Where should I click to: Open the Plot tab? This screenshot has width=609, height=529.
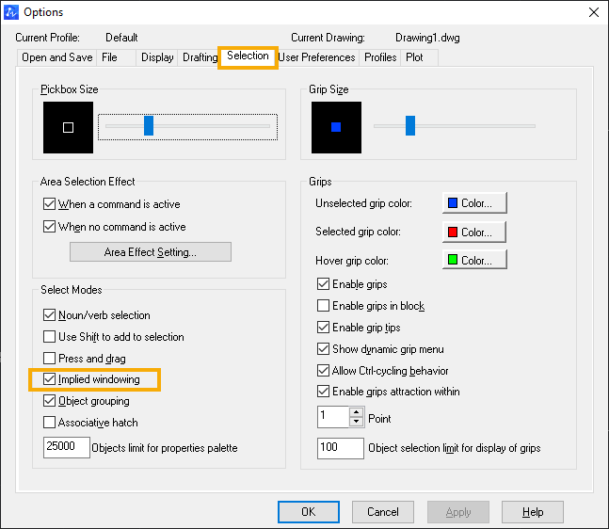click(x=419, y=57)
